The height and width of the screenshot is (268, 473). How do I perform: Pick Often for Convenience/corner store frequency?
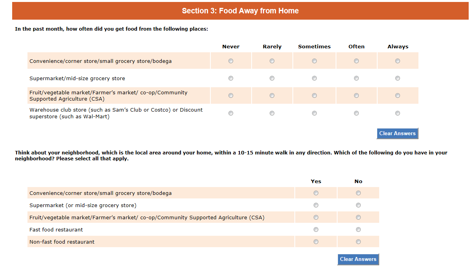click(x=356, y=61)
